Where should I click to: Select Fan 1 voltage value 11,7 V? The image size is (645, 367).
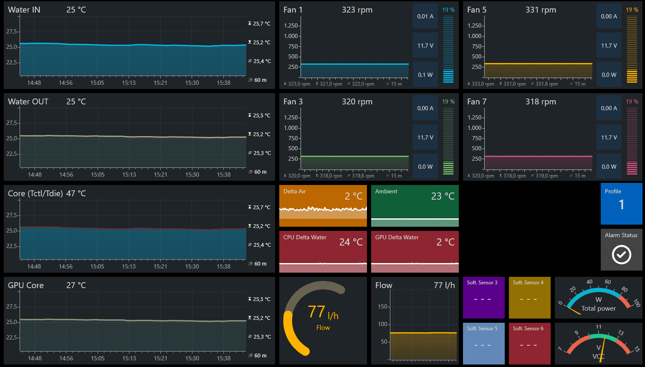425,46
